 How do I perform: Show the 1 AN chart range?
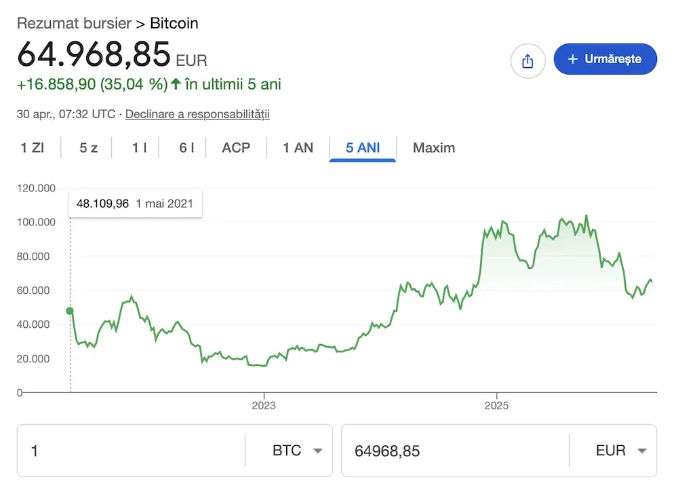(298, 147)
